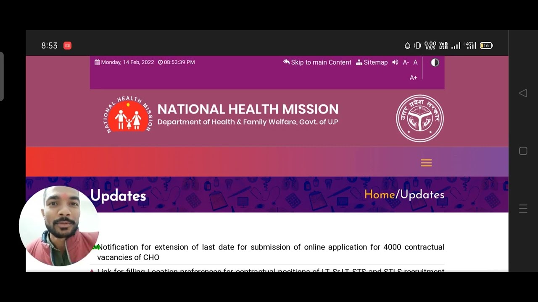Click the Updates breadcrumb text
Viewport: 538px width, 302px height.
pyautogui.click(x=422, y=195)
